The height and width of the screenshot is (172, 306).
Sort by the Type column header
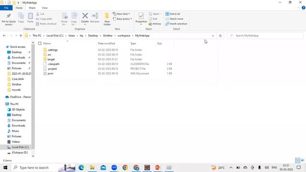pos(133,43)
